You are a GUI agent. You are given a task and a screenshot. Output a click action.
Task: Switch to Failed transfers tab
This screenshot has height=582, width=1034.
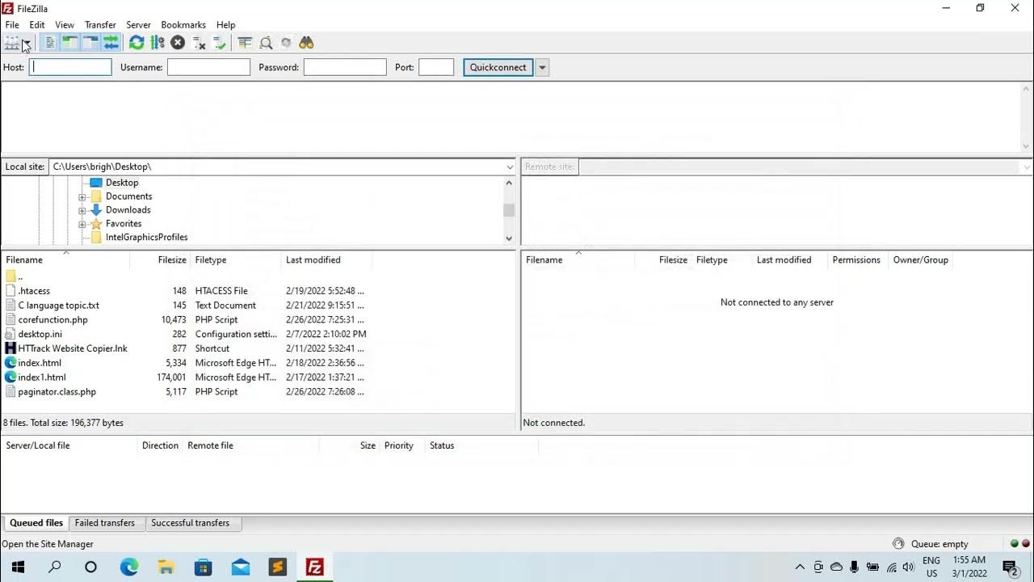coord(105,523)
